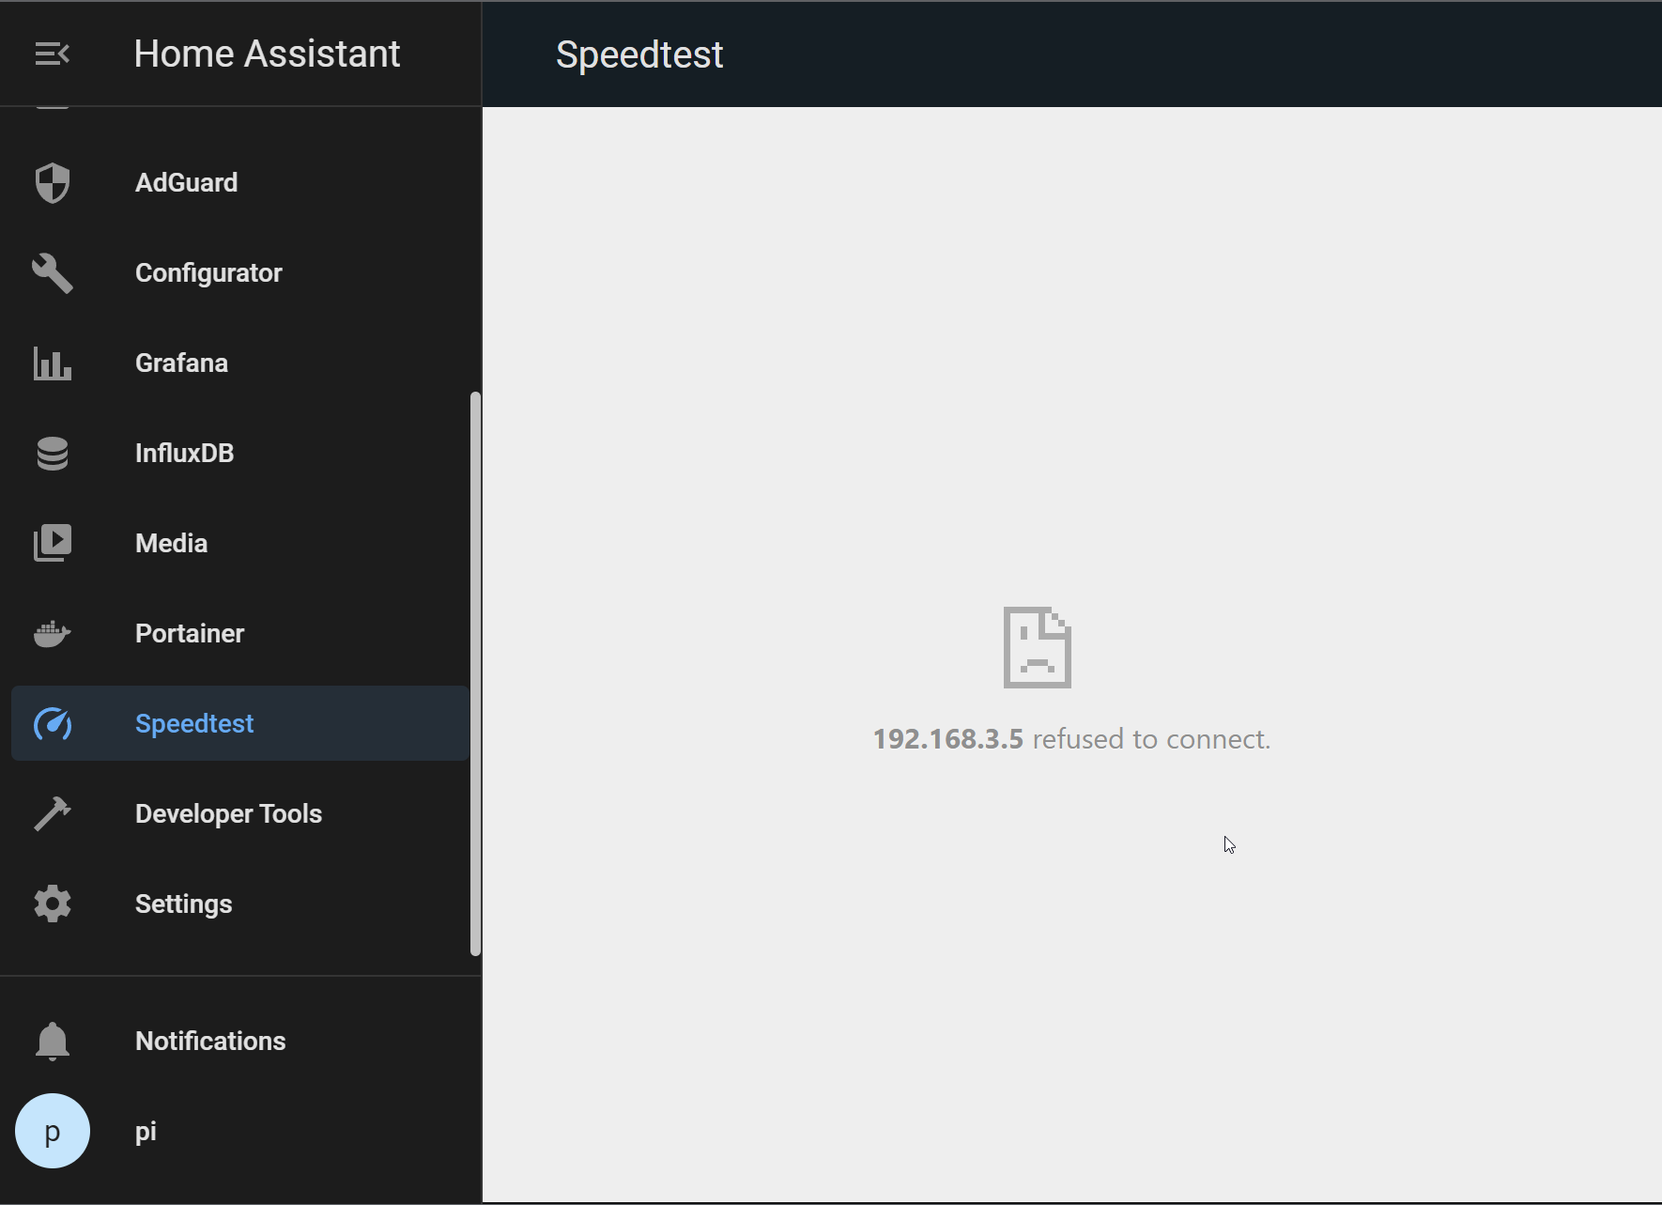Click the Home Assistant title
Viewport: 1662px width, 1205px height.
268,54
